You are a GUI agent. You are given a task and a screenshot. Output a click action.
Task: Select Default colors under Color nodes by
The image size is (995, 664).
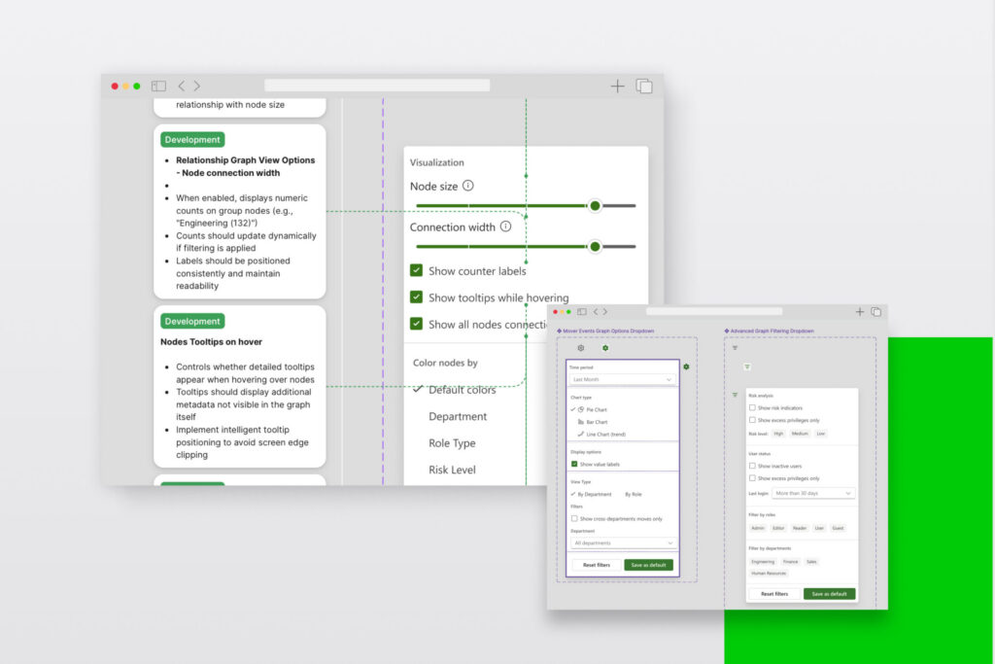pos(462,390)
